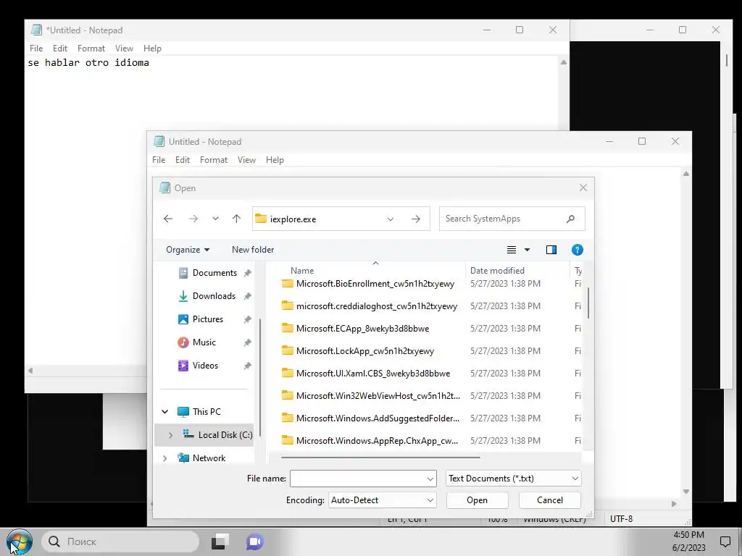The width and height of the screenshot is (742, 556).
Task: Click the horizontal scrollbar of file list
Action: point(380,458)
